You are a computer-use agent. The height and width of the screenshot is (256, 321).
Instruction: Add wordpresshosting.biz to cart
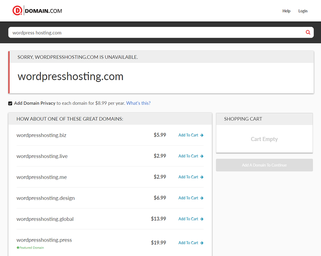coord(191,135)
